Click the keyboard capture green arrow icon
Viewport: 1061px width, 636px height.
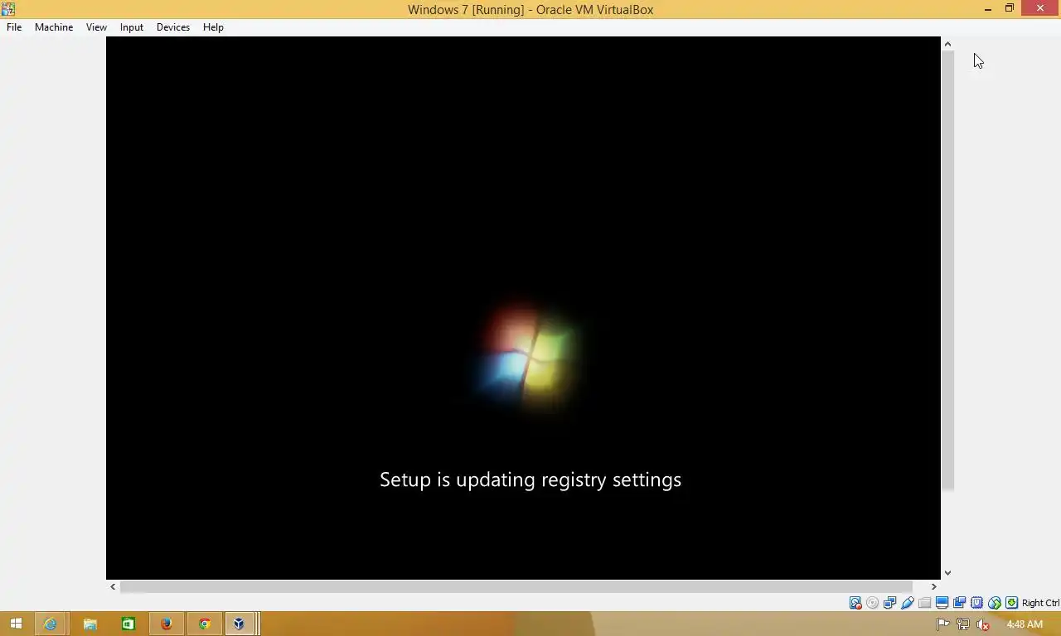pos(1011,603)
